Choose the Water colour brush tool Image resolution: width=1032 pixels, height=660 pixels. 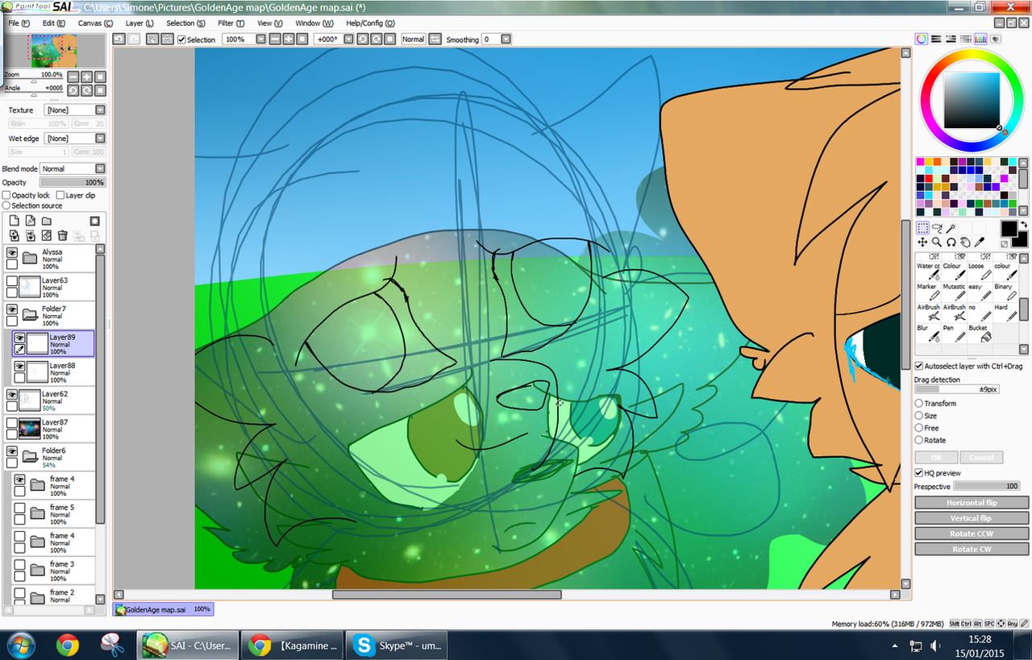pos(929,272)
